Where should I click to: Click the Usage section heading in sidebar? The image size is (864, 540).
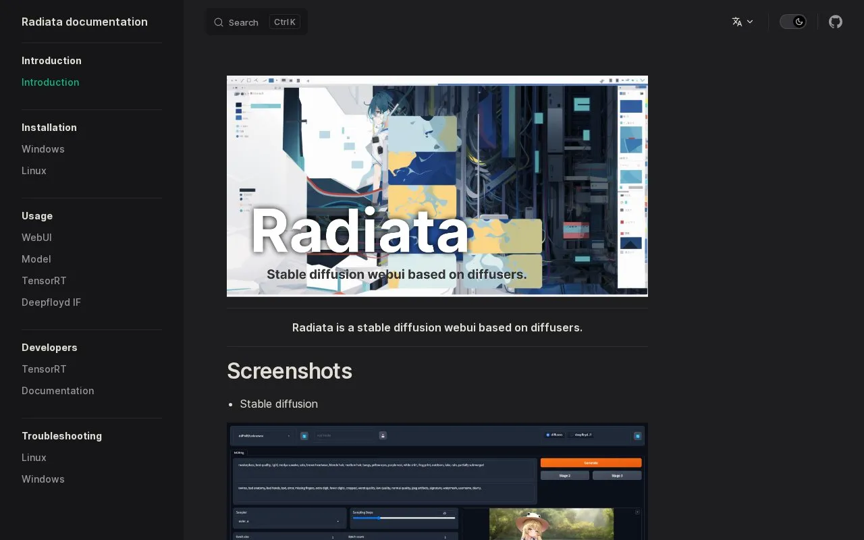click(37, 216)
